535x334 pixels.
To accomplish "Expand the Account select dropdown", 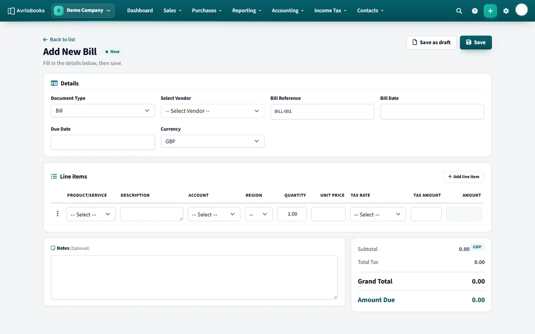I will pos(214,214).
